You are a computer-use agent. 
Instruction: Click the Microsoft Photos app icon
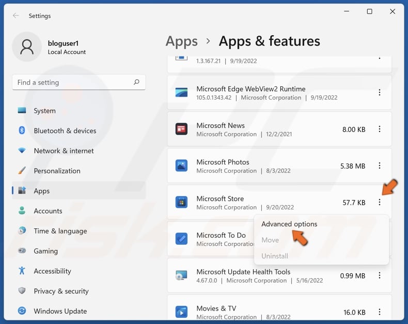(181, 166)
